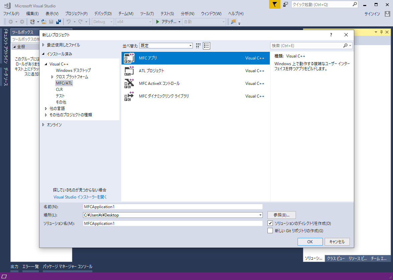Switch to small icons view
Viewport: 393px width, 280px height.
pos(198,46)
